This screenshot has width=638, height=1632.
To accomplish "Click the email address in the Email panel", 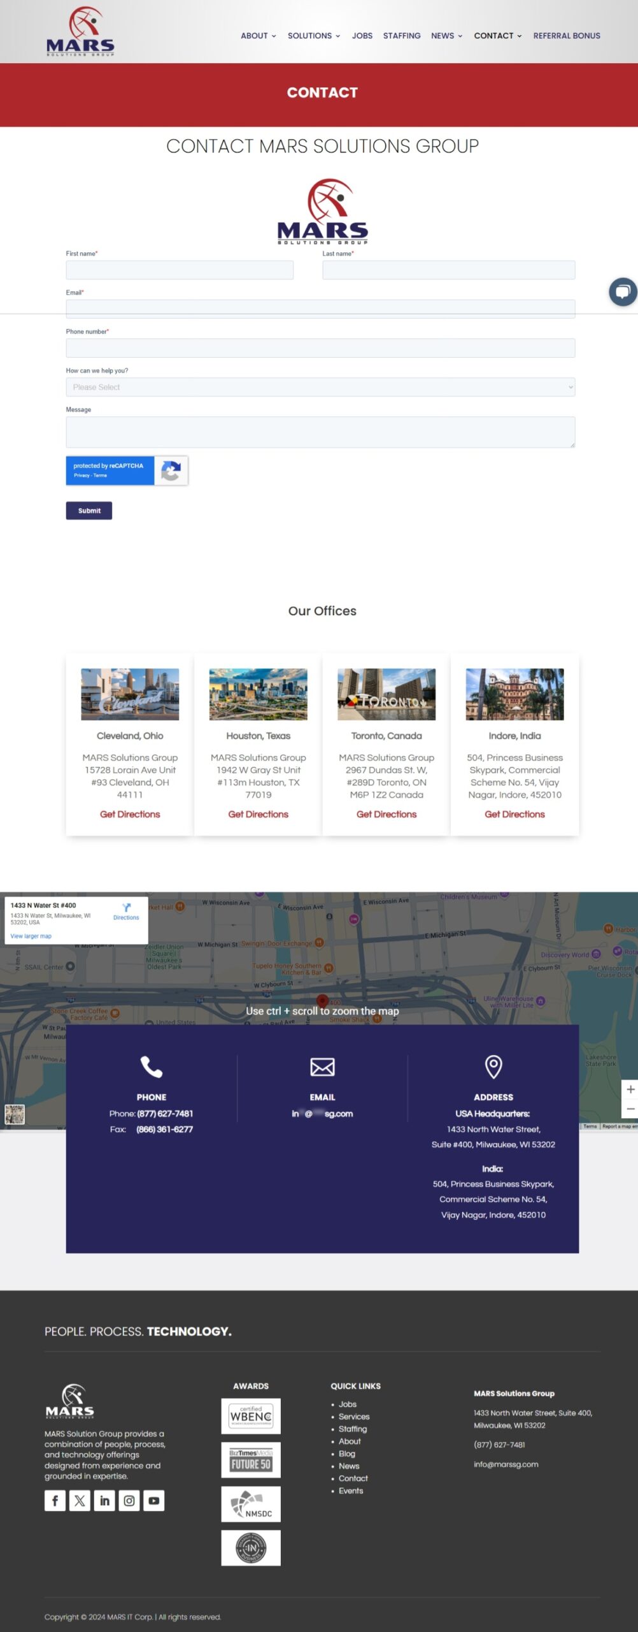I will [x=322, y=1114].
